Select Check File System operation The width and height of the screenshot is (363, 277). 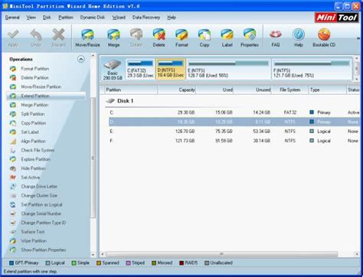[x=38, y=150]
